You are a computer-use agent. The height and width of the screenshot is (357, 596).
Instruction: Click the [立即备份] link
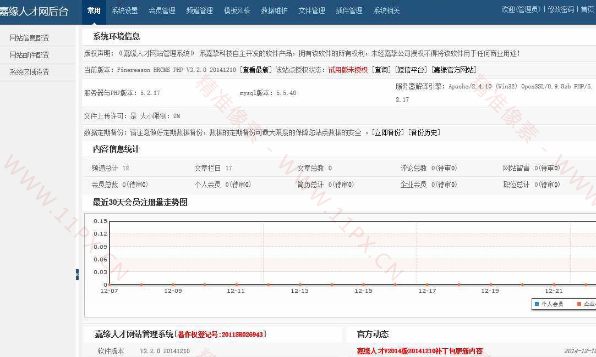(x=388, y=132)
